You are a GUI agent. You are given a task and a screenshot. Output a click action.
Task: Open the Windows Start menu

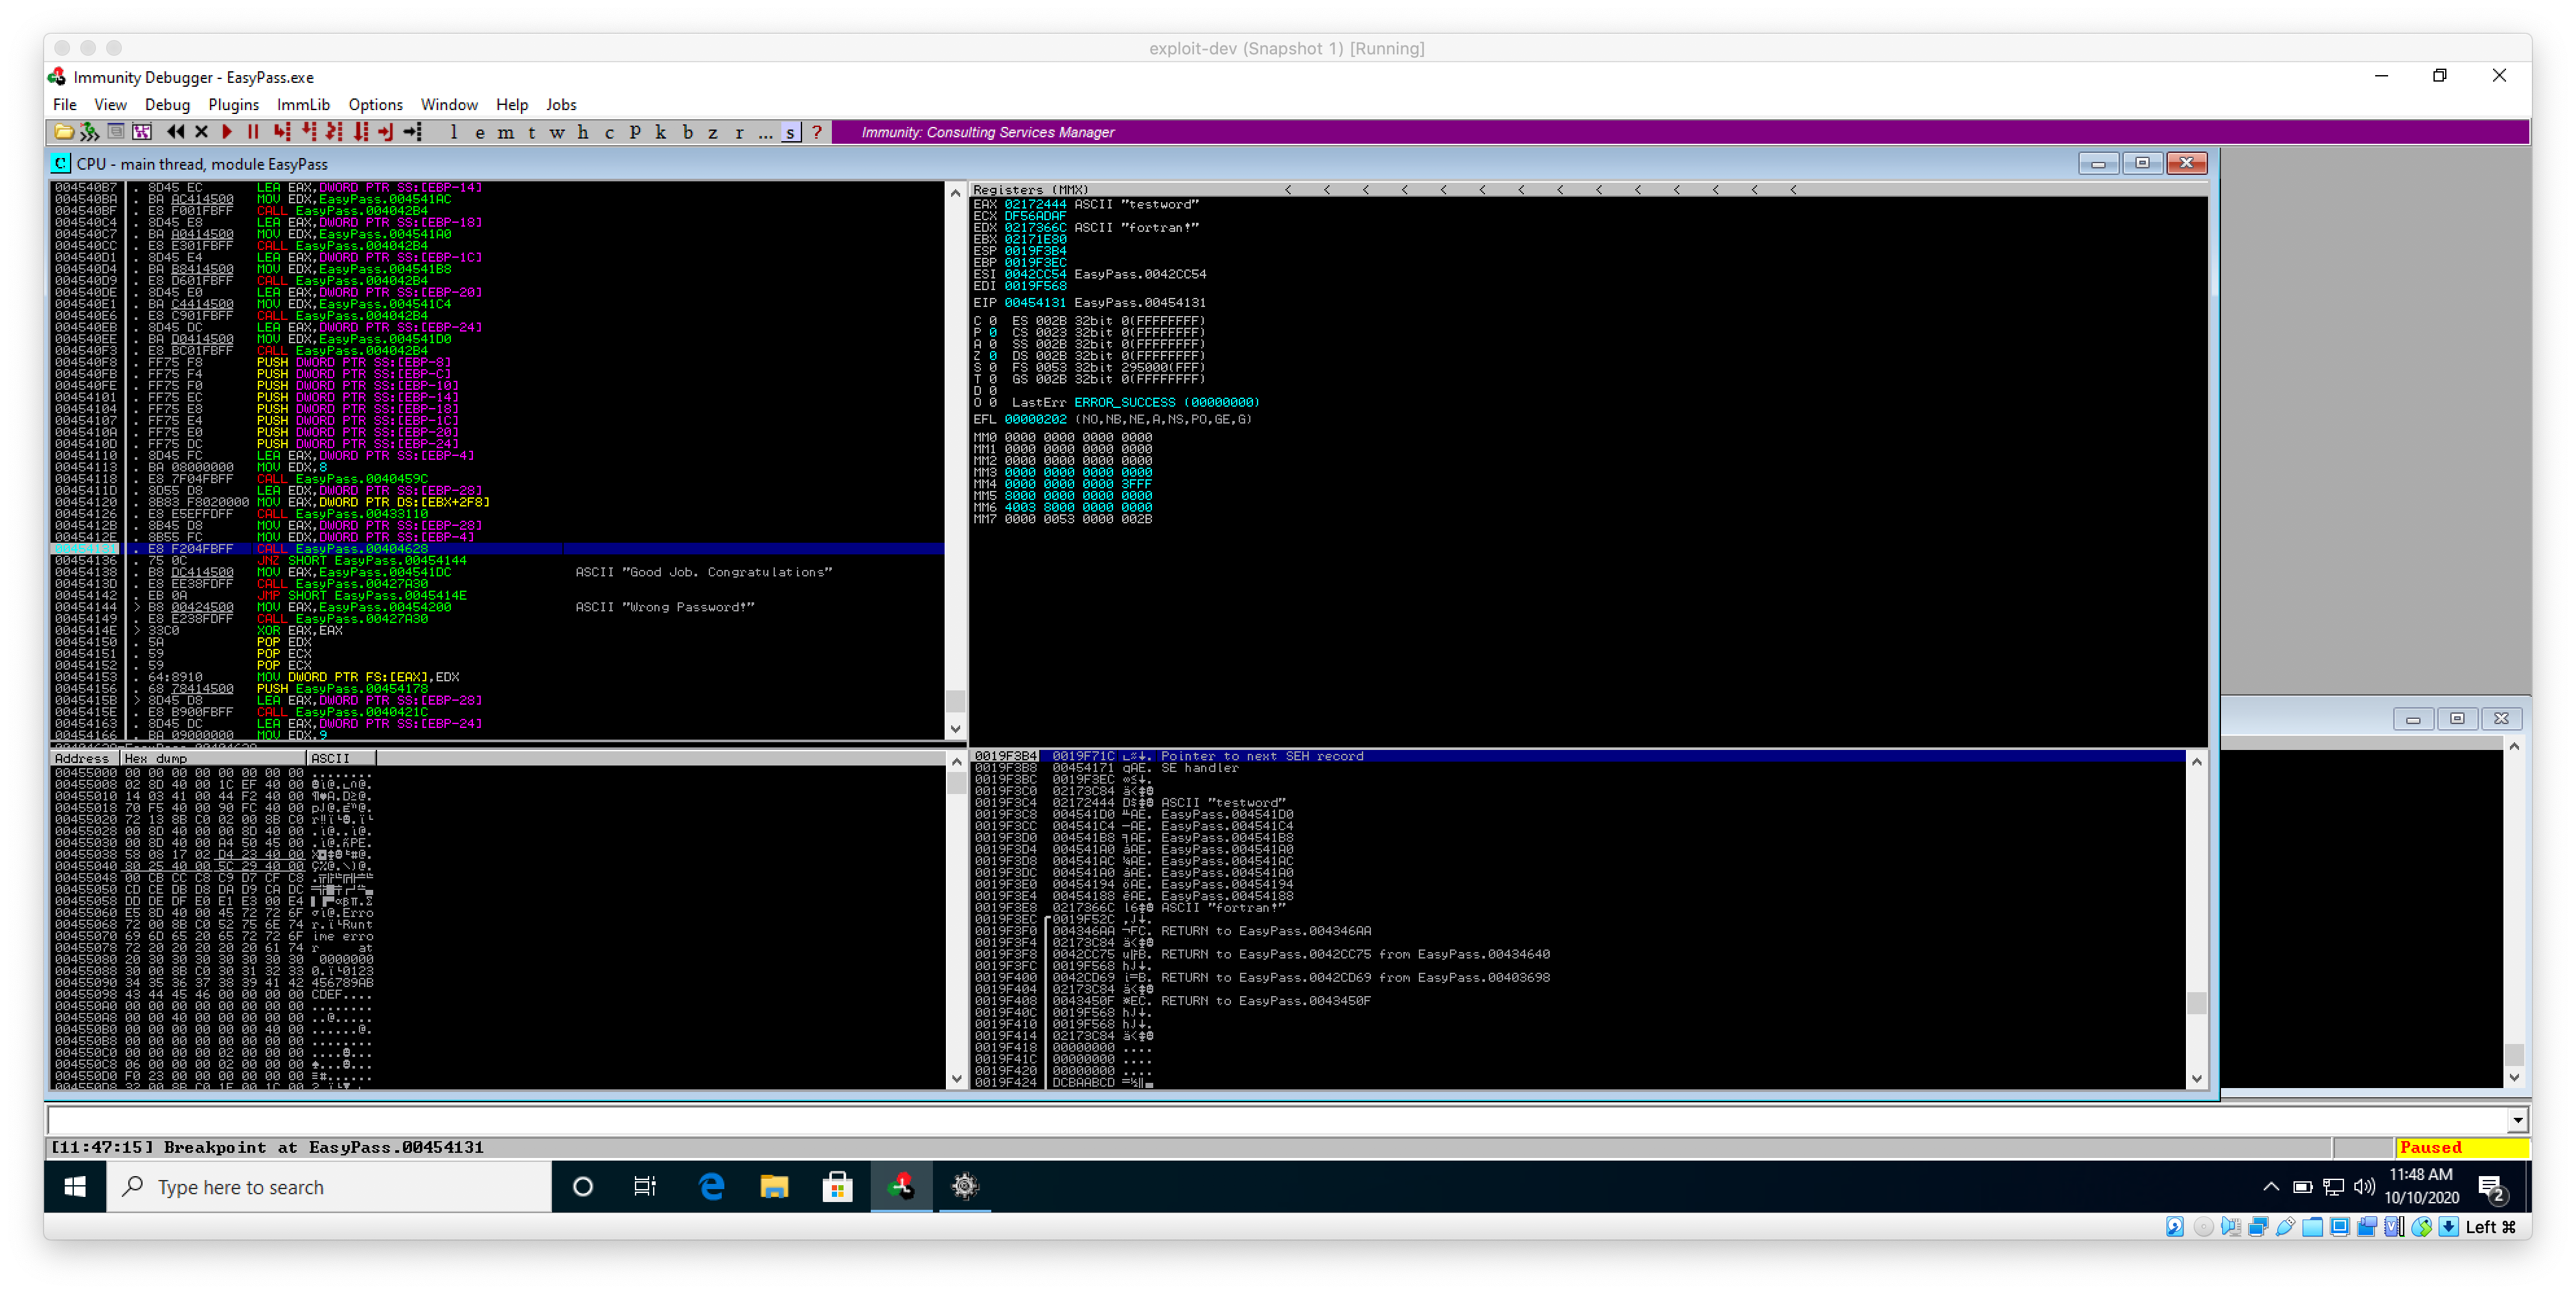point(76,1187)
